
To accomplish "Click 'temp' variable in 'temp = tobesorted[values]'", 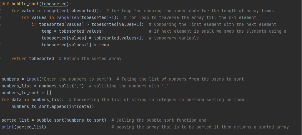I will [x=47, y=31].
